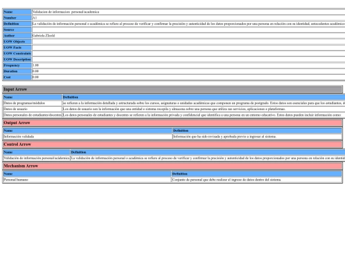The width and height of the screenshot is (345, 259).
Task: Click the Control Arrow section header
Action: coord(172,145)
